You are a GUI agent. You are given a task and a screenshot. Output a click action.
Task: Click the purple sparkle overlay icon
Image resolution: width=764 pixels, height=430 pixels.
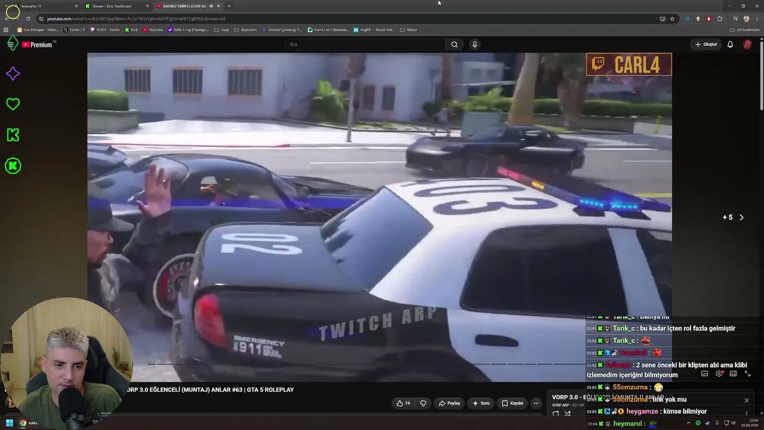point(13,73)
